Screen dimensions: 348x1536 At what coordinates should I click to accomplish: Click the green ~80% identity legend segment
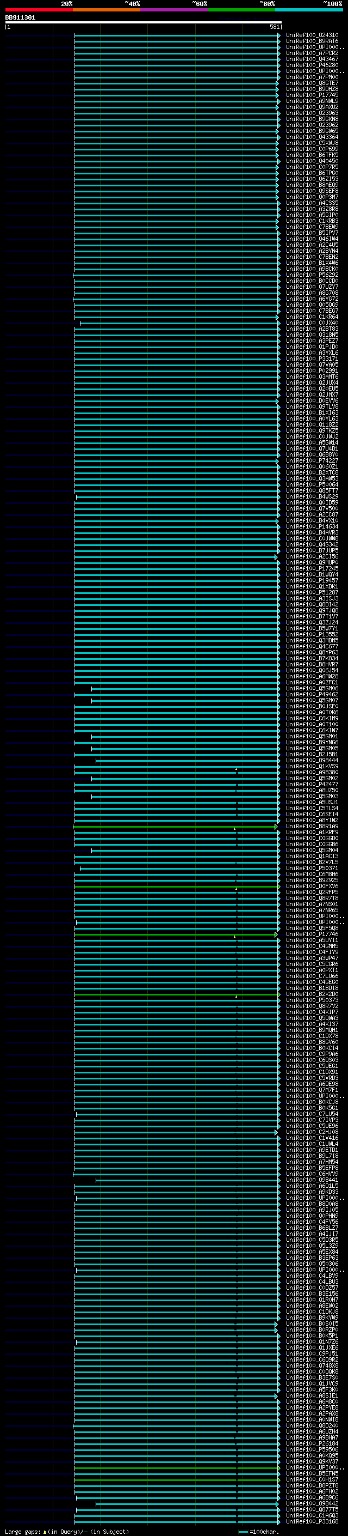(241, 10)
